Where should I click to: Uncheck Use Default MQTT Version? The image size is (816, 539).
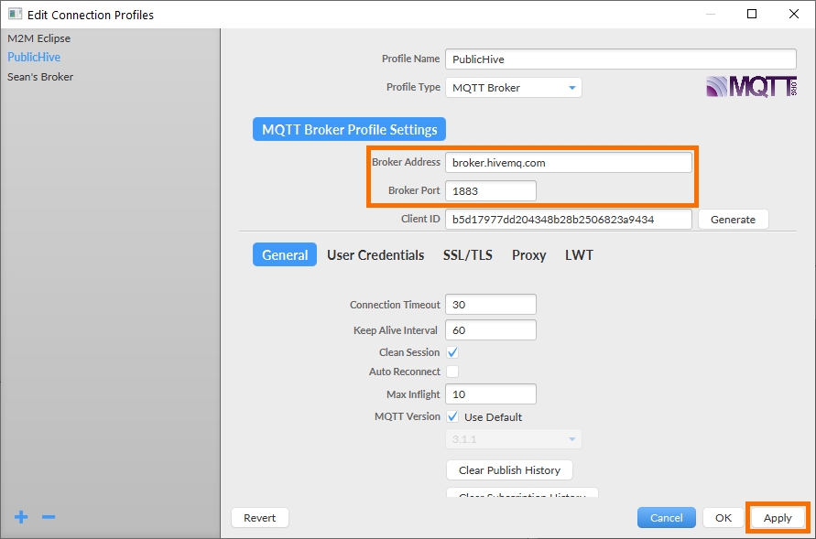[x=452, y=417]
